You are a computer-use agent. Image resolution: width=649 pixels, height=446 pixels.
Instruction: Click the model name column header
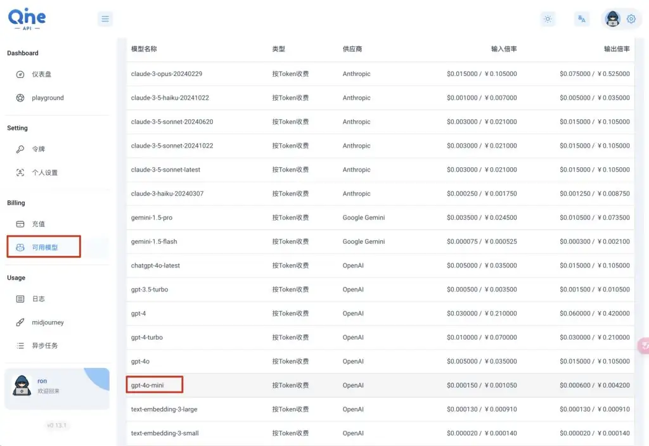click(144, 49)
